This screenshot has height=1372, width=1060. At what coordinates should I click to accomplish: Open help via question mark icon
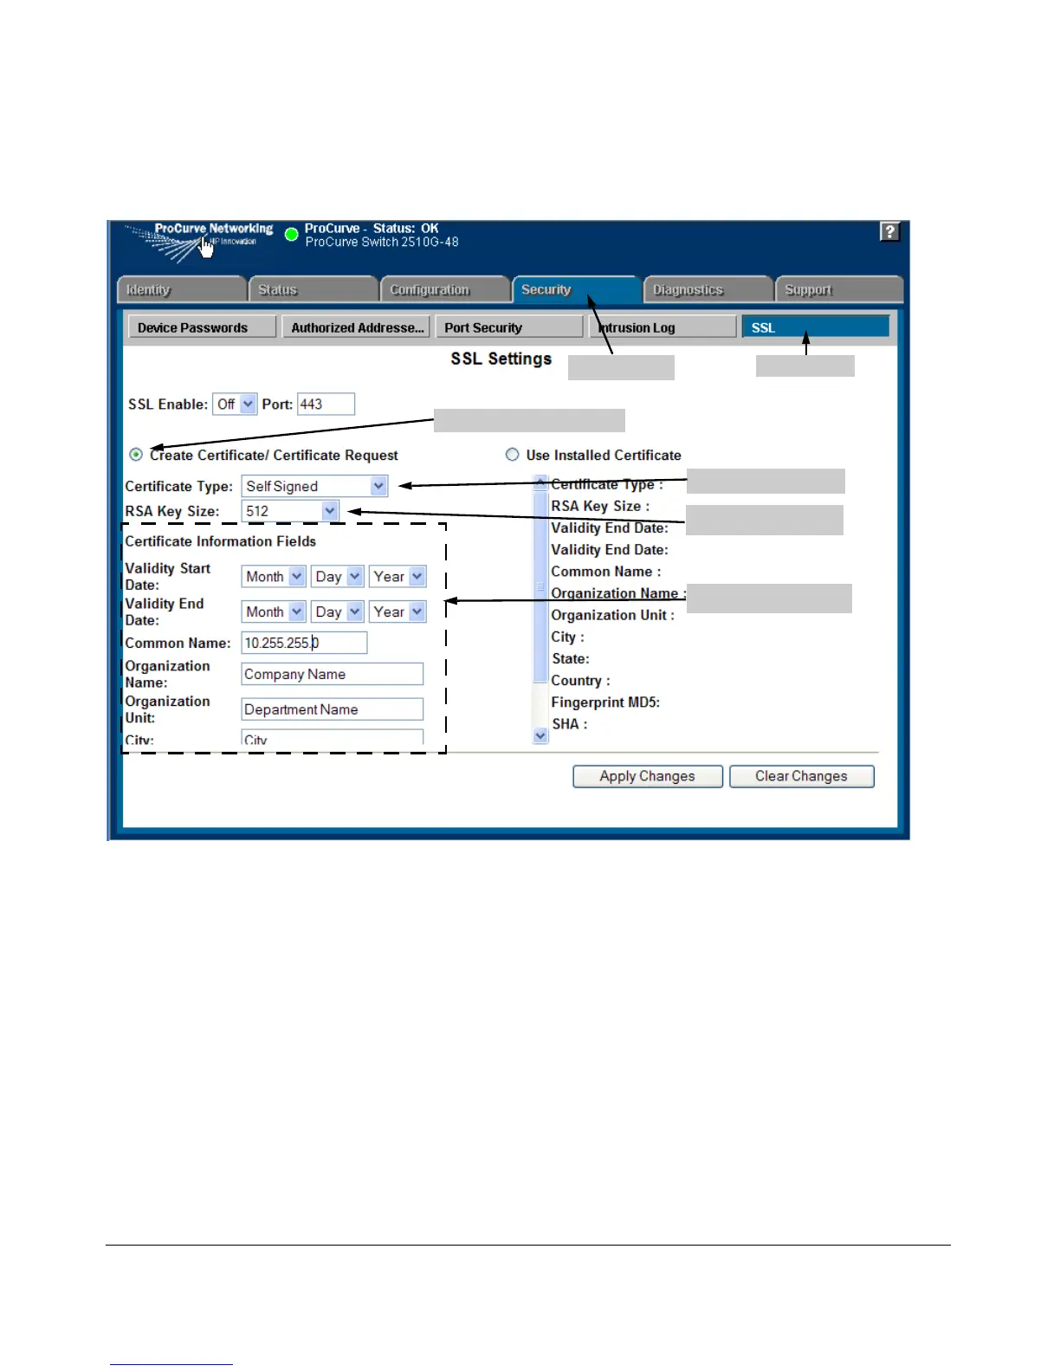[889, 231]
